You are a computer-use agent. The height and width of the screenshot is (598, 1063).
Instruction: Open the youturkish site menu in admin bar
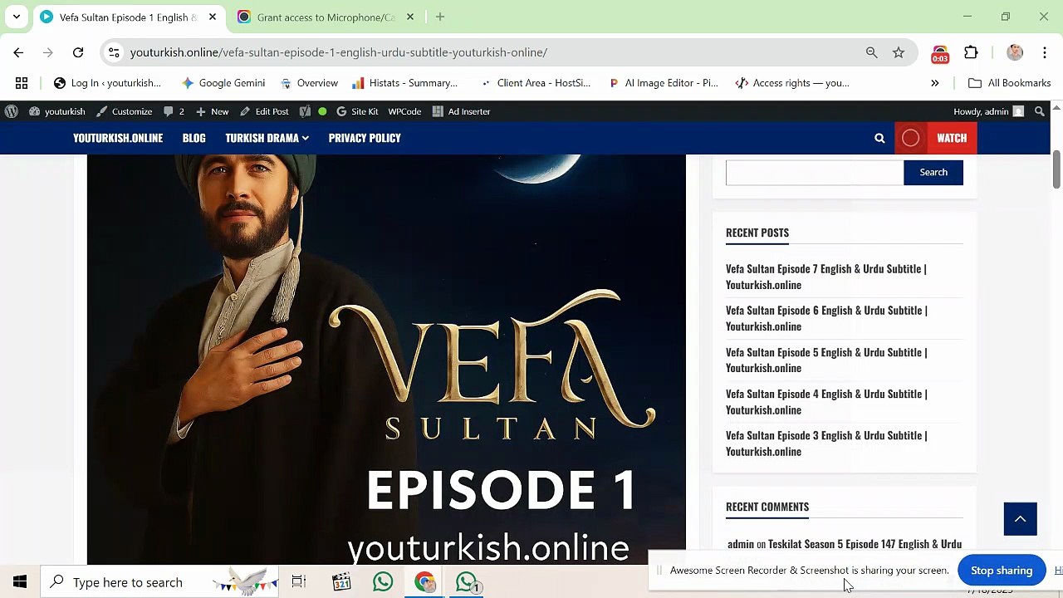point(57,111)
